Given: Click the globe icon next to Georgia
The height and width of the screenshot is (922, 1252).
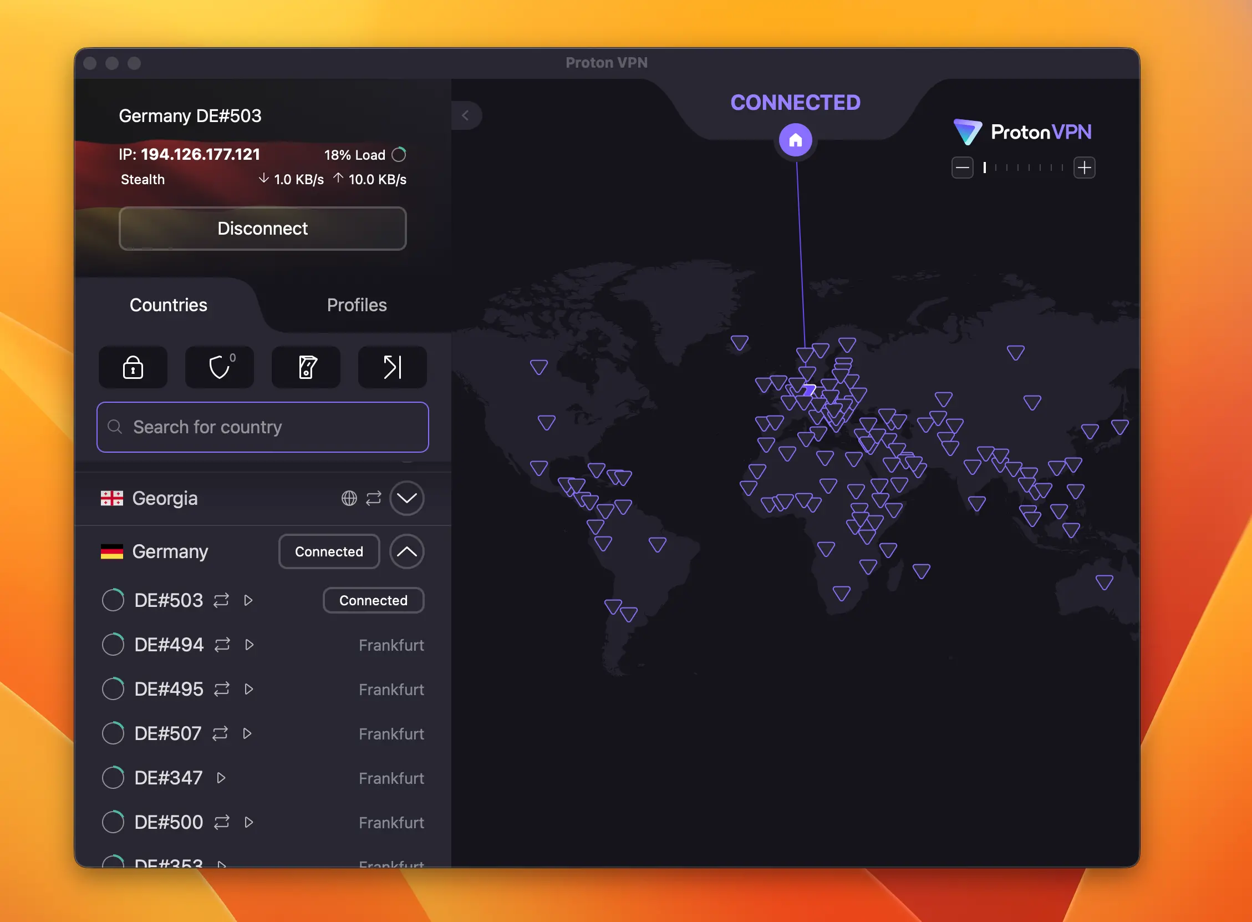Looking at the screenshot, I should (x=349, y=498).
